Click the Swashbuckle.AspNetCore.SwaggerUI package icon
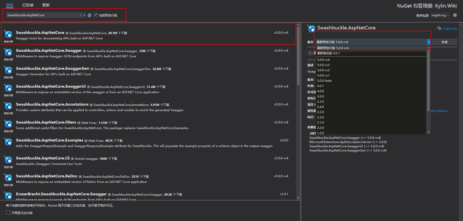 pos(8,88)
